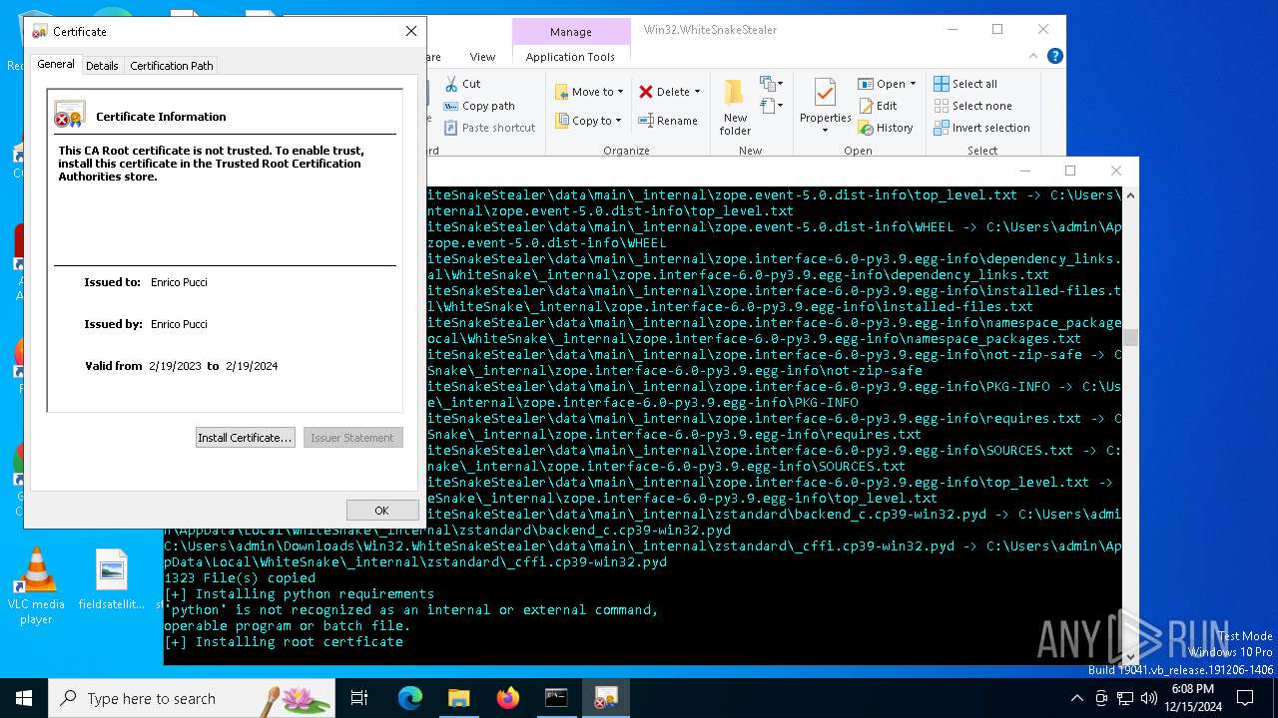Click the Rename icon in Organize group

click(646, 121)
